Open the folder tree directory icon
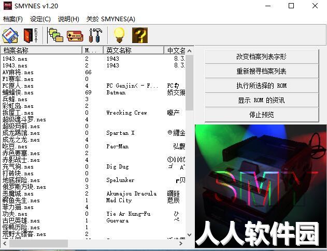Image resolution: width=327 pixels, height=251 pixels. click(x=55, y=35)
